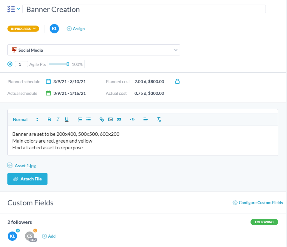Insert an image with the picture icon
287x247 pixels.
[x=110, y=119]
